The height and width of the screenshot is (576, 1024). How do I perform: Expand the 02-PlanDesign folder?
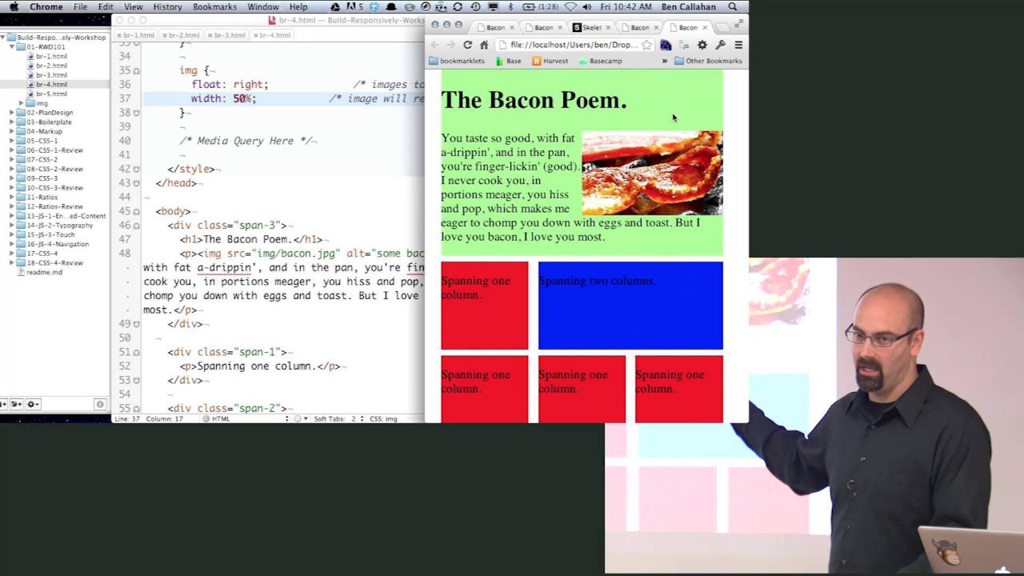click(12, 113)
